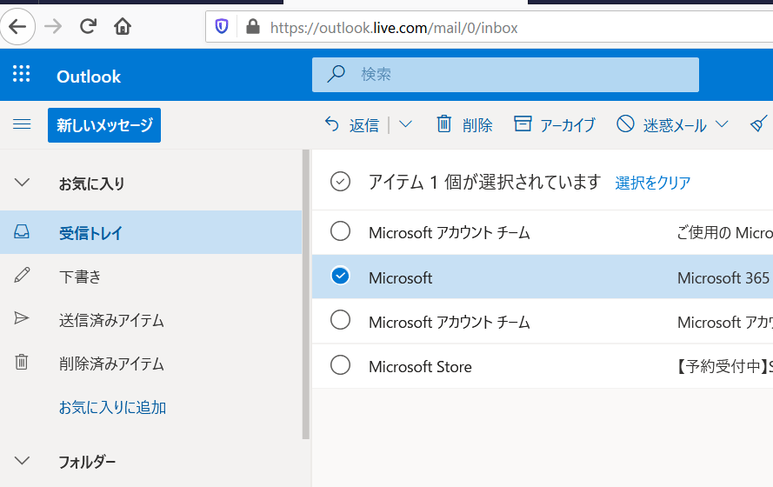
Task: Click the pencil icon beside 下書き
Action: pos(23,275)
